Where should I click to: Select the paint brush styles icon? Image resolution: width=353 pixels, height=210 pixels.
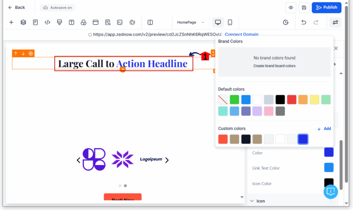coord(59,22)
